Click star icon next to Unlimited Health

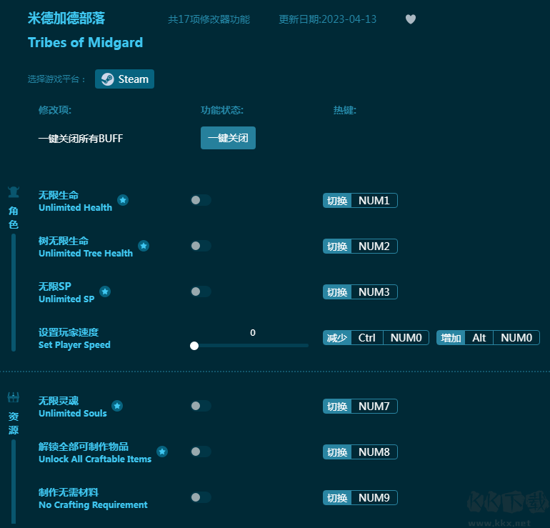coord(123,200)
